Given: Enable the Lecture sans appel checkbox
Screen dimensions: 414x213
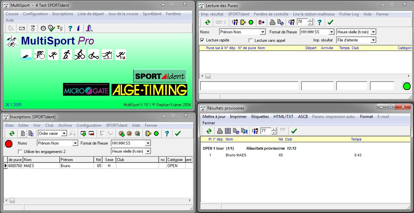Looking at the screenshot, I should (x=251, y=40).
